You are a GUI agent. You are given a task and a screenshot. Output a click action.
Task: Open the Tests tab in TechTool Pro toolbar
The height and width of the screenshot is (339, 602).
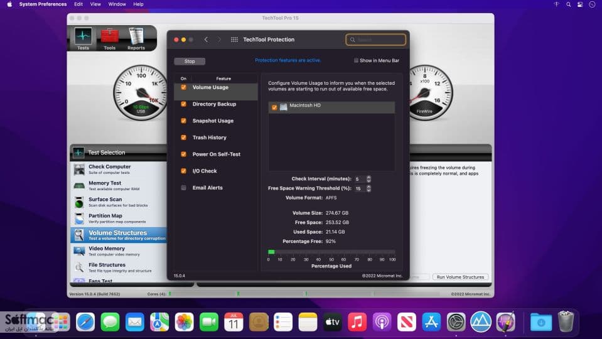pyautogui.click(x=83, y=38)
